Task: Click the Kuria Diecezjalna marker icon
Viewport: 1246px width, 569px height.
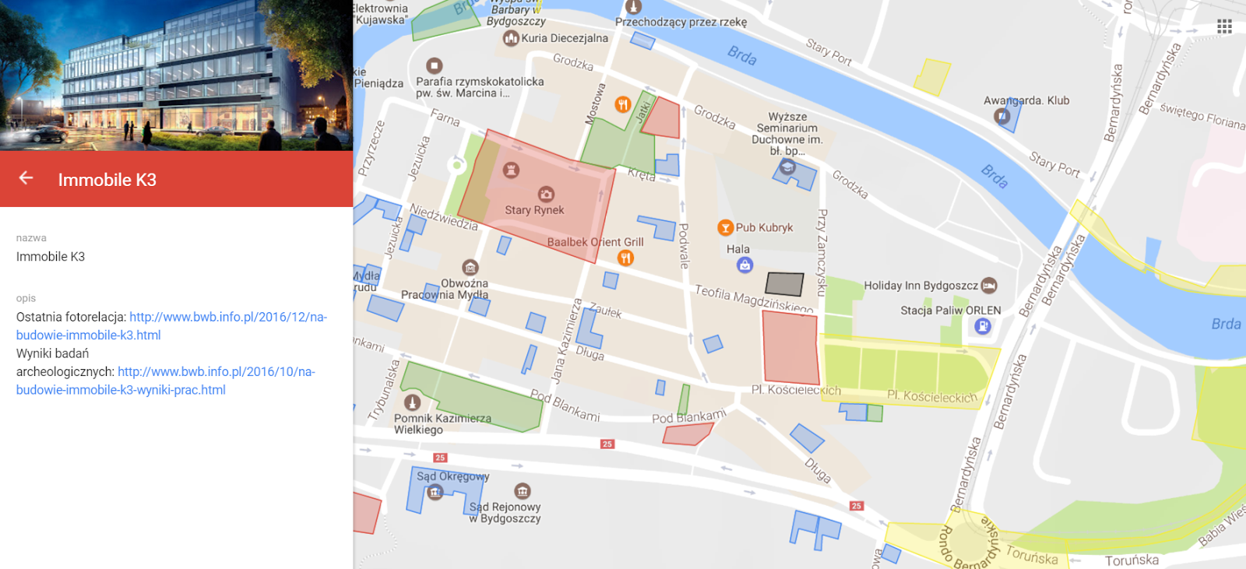Action: 511,38
